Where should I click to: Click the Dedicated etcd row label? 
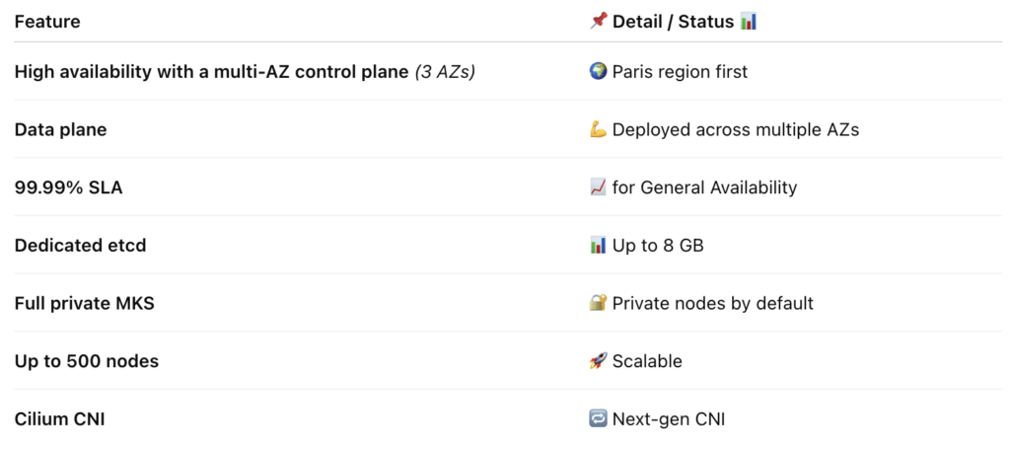(81, 246)
